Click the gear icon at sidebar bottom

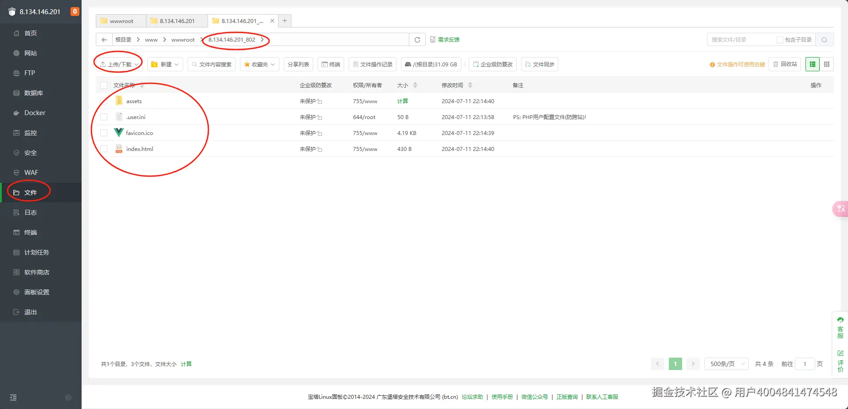(x=68, y=397)
